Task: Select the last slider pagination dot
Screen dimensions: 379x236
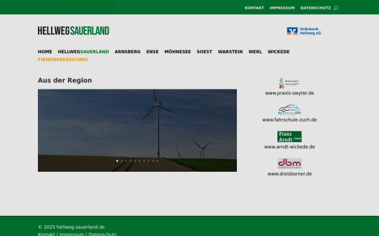Action: pos(157,161)
